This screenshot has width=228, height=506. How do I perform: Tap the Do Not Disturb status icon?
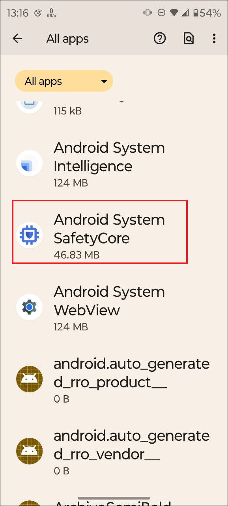[x=161, y=13]
